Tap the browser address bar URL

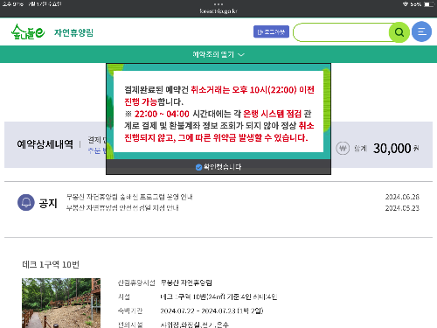pos(218,11)
